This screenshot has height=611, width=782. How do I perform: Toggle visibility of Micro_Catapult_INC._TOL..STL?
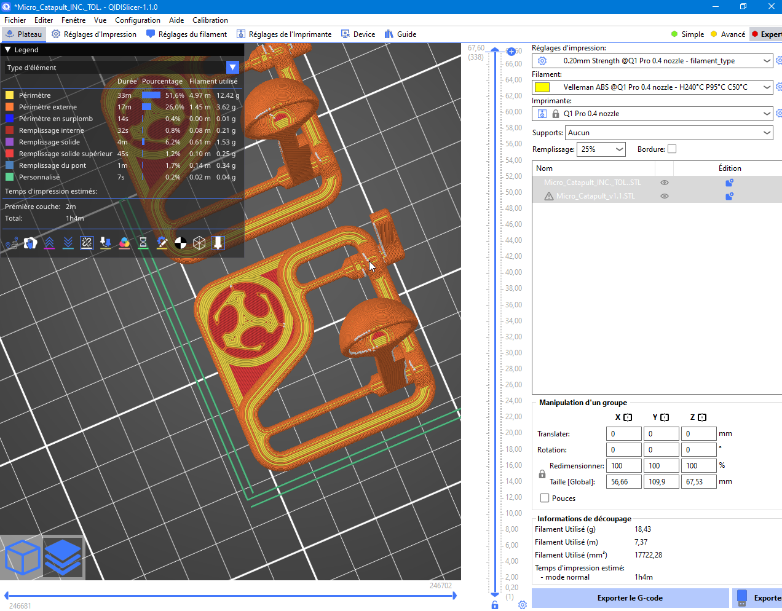664,183
